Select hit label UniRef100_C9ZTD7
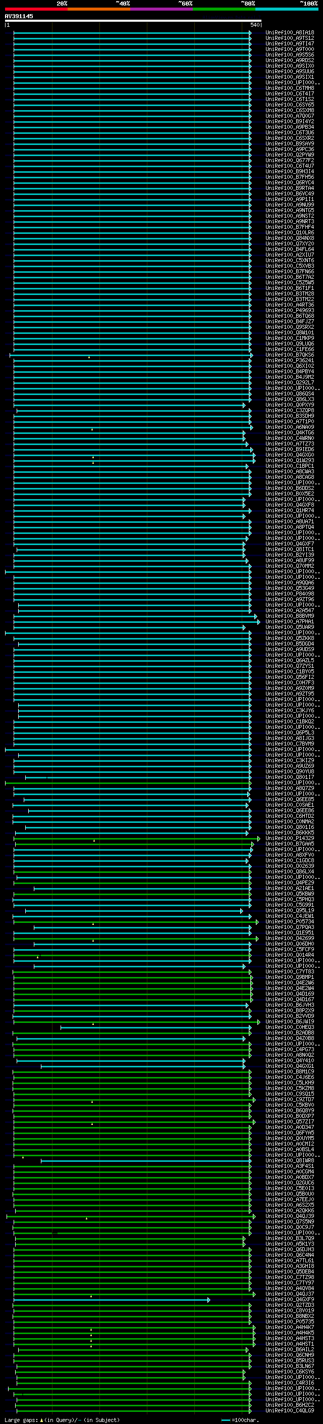This screenshot has width=323, height=1424. click(x=290, y=1100)
